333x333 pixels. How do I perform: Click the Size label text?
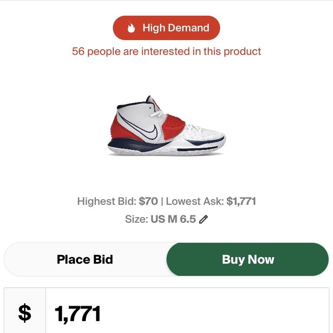coord(136,219)
